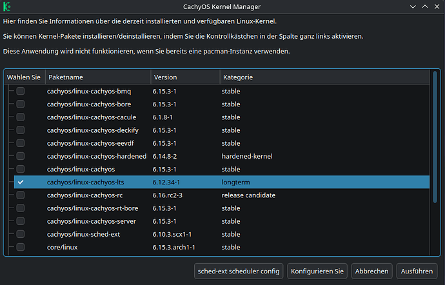The height and width of the screenshot is (285, 445).
Task: Minimize window using the down chevron
Action: (413, 6)
